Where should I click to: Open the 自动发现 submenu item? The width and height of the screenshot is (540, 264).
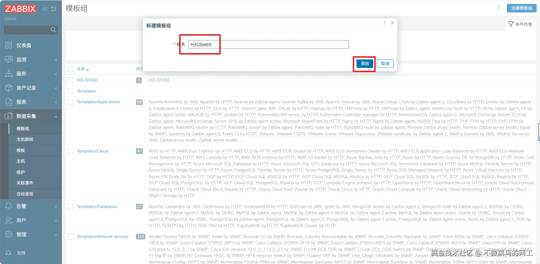[x=35, y=194]
